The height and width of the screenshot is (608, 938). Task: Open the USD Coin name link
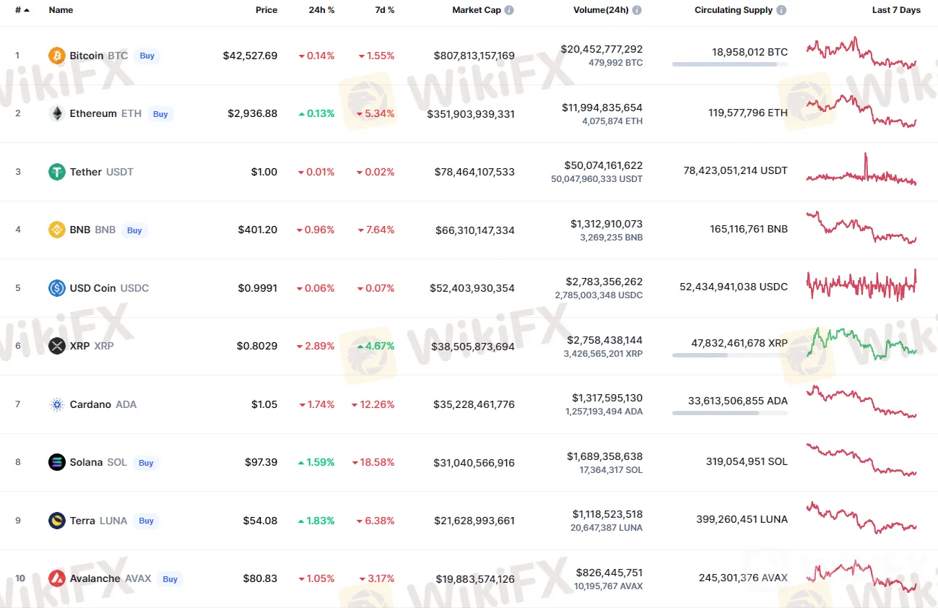pyautogui.click(x=92, y=288)
